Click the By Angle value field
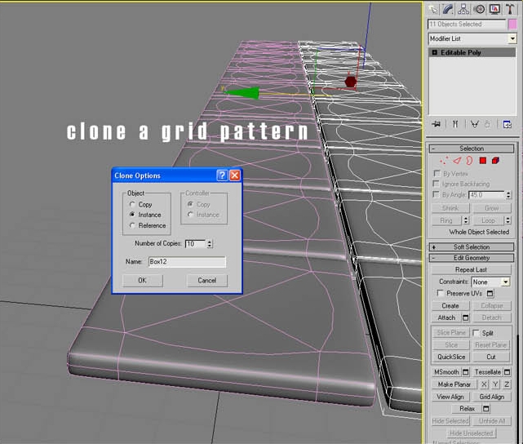The image size is (523, 444). point(486,195)
